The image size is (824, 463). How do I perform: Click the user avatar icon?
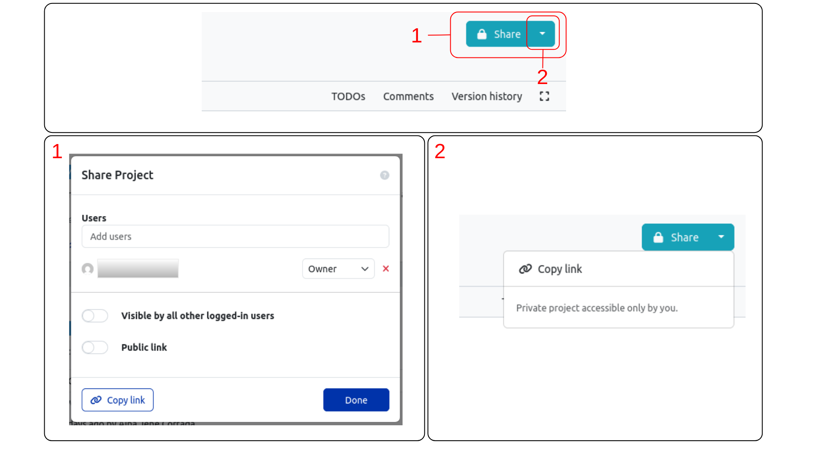tap(88, 269)
